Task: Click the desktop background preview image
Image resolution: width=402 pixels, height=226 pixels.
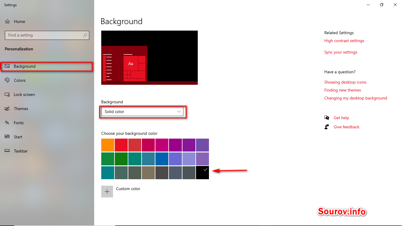Action: (x=149, y=58)
